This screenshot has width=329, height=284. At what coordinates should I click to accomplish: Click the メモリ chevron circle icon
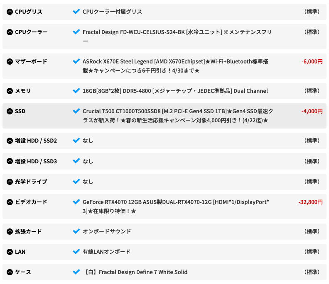click(x=10, y=91)
